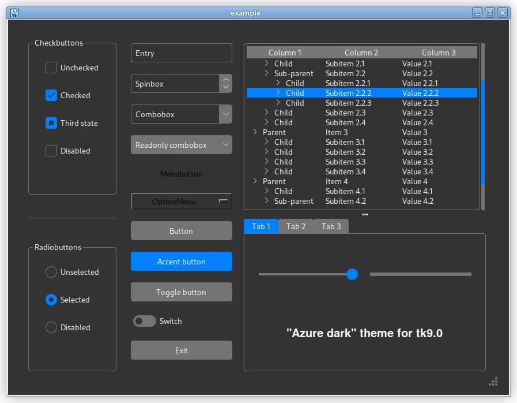The width and height of the screenshot is (517, 403).
Task: Click the Exit button
Action: [182, 350]
